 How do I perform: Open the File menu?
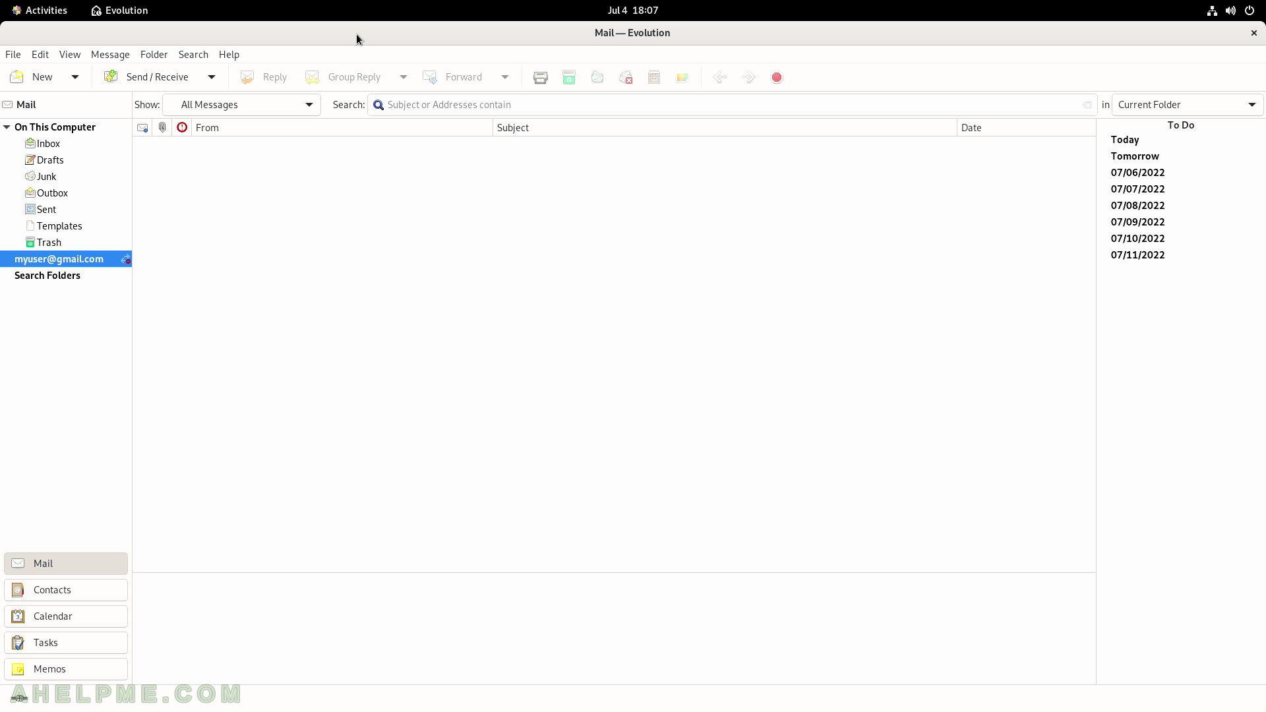coord(13,55)
